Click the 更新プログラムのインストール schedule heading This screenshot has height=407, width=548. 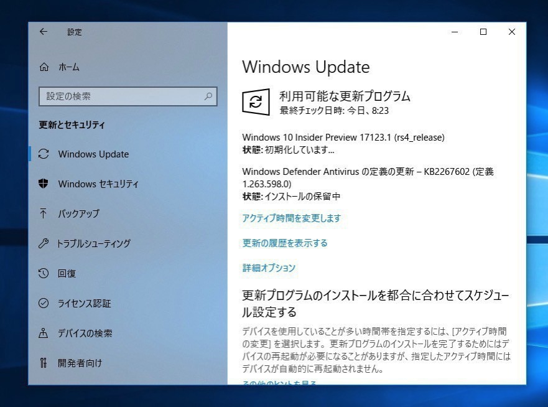tap(375, 304)
